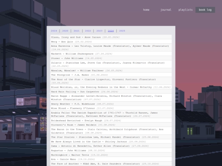222x166 pixels.
Task: Open the playlists page
Action: coord(185,10)
